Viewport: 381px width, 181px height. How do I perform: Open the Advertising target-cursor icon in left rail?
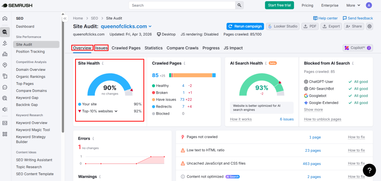pos(5,98)
